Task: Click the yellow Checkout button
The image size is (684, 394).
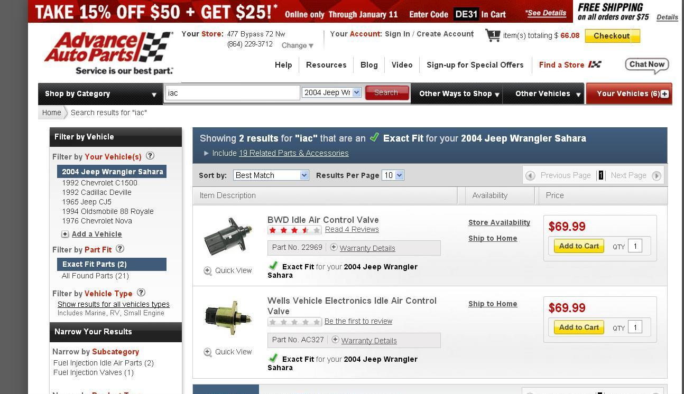Action: click(x=612, y=36)
